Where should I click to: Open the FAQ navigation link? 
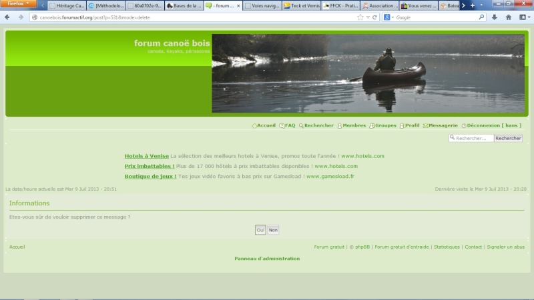tap(287, 125)
